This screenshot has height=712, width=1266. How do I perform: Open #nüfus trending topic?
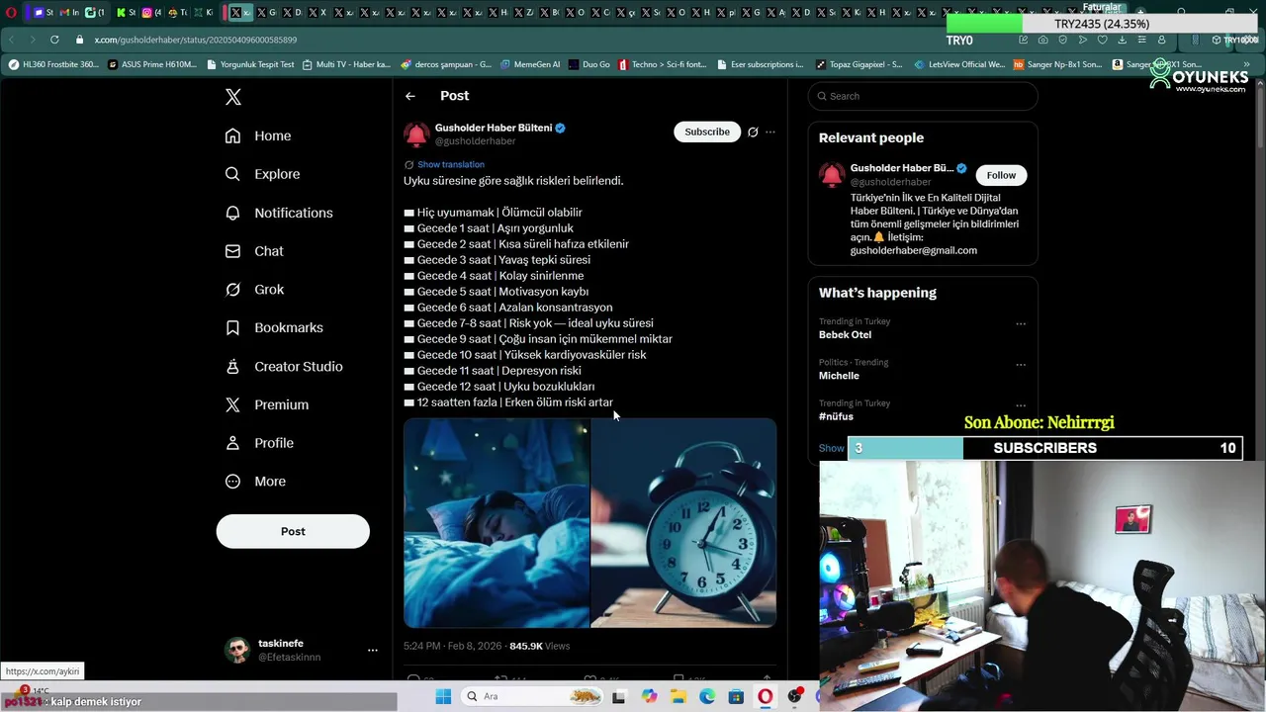pyautogui.click(x=836, y=416)
